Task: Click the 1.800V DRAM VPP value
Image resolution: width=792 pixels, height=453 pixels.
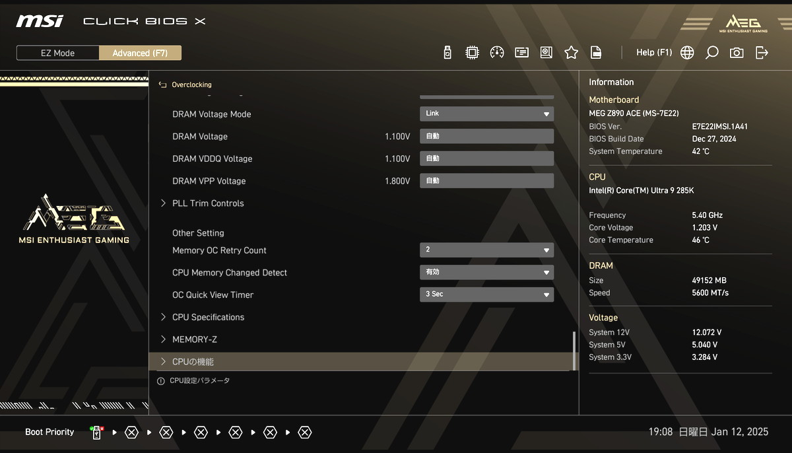Action: (397, 181)
